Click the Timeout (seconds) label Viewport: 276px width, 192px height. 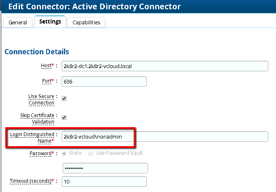point(32,181)
